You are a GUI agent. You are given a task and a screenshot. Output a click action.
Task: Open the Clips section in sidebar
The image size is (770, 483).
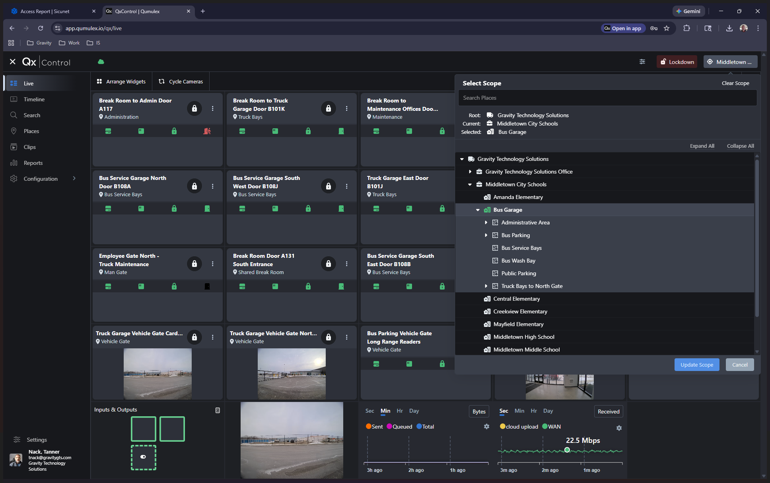(x=29, y=147)
